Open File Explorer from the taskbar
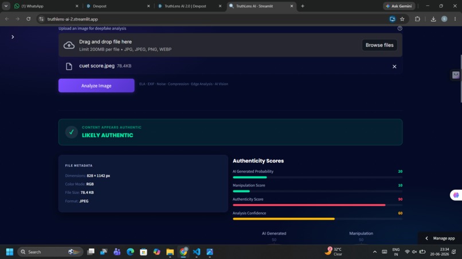The width and height of the screenshot is (462, 259). pos(170,252)
